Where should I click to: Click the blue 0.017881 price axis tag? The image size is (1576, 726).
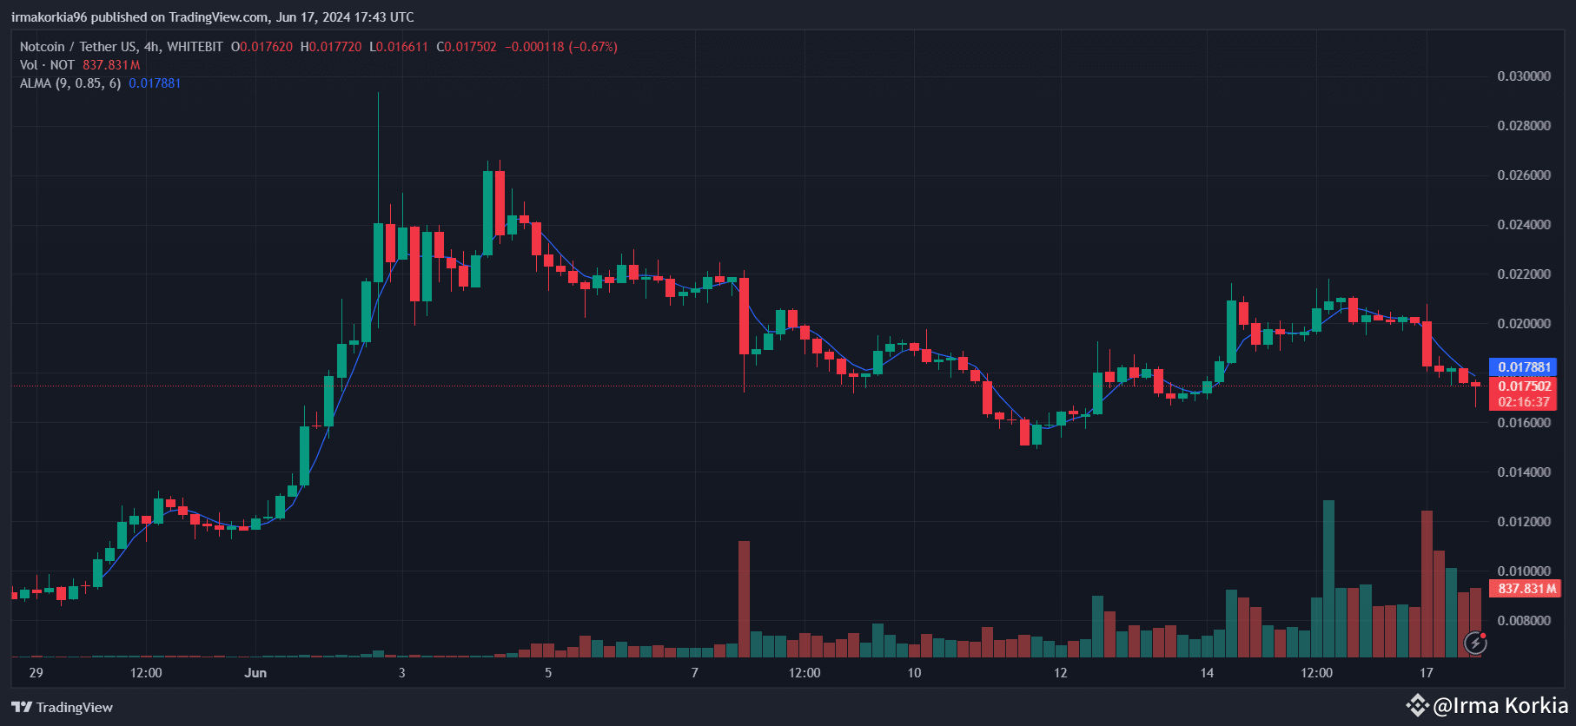pos(1524,366)
